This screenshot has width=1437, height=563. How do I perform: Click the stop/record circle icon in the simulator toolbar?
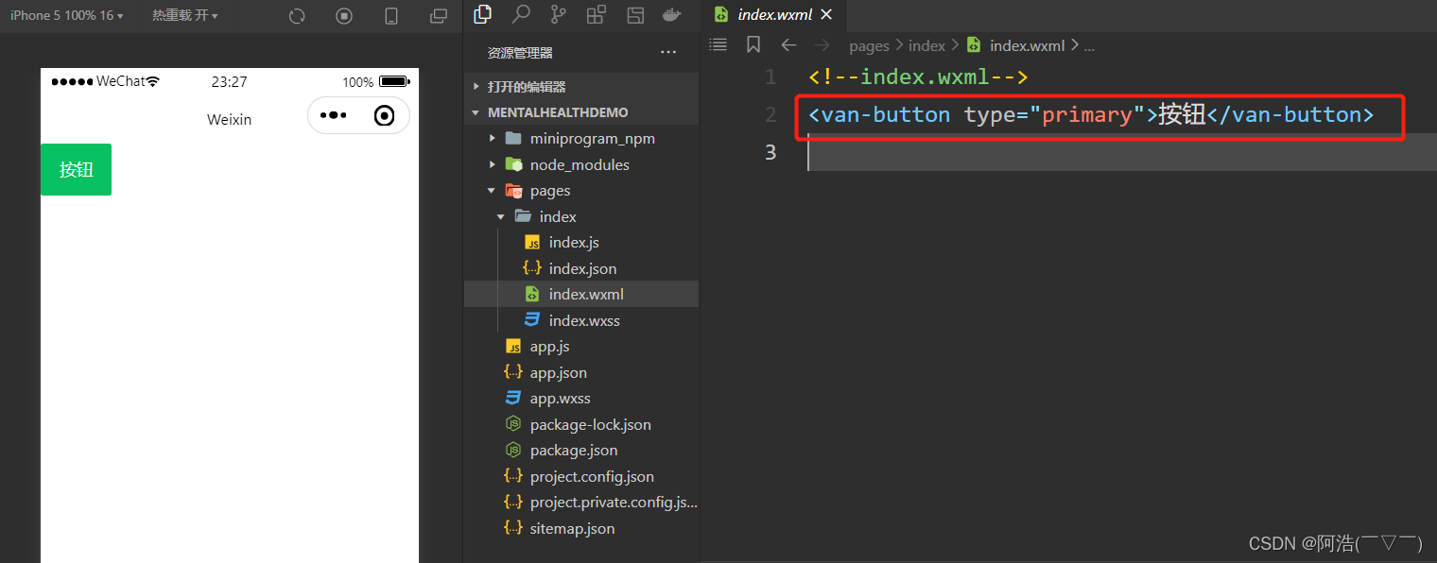point(344,16)
